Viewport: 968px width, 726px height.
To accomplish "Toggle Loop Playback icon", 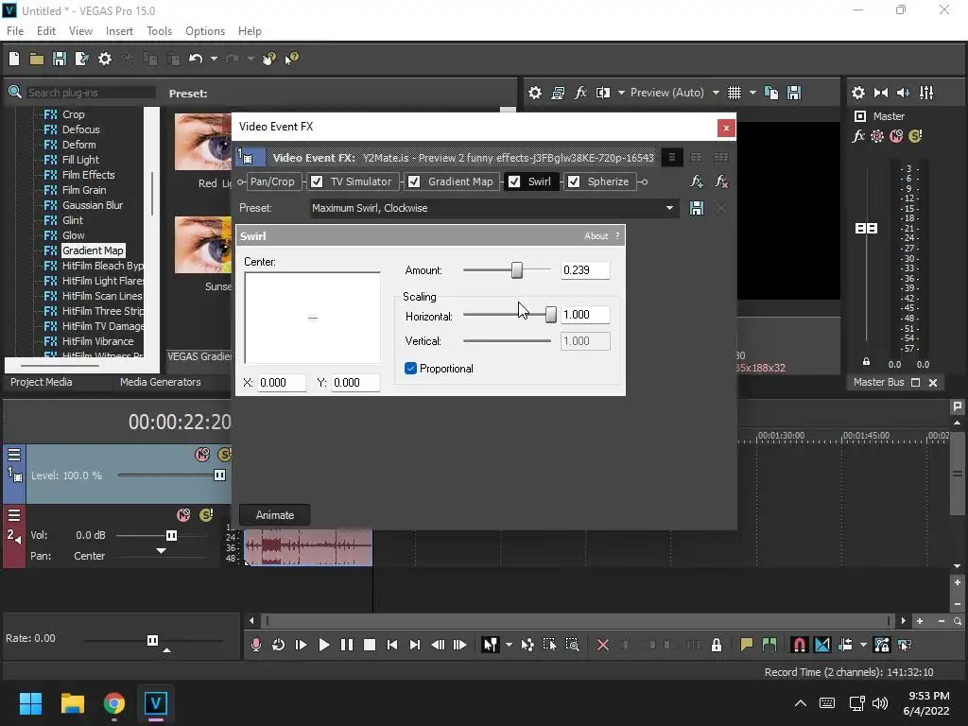I will tap(279, 645).
